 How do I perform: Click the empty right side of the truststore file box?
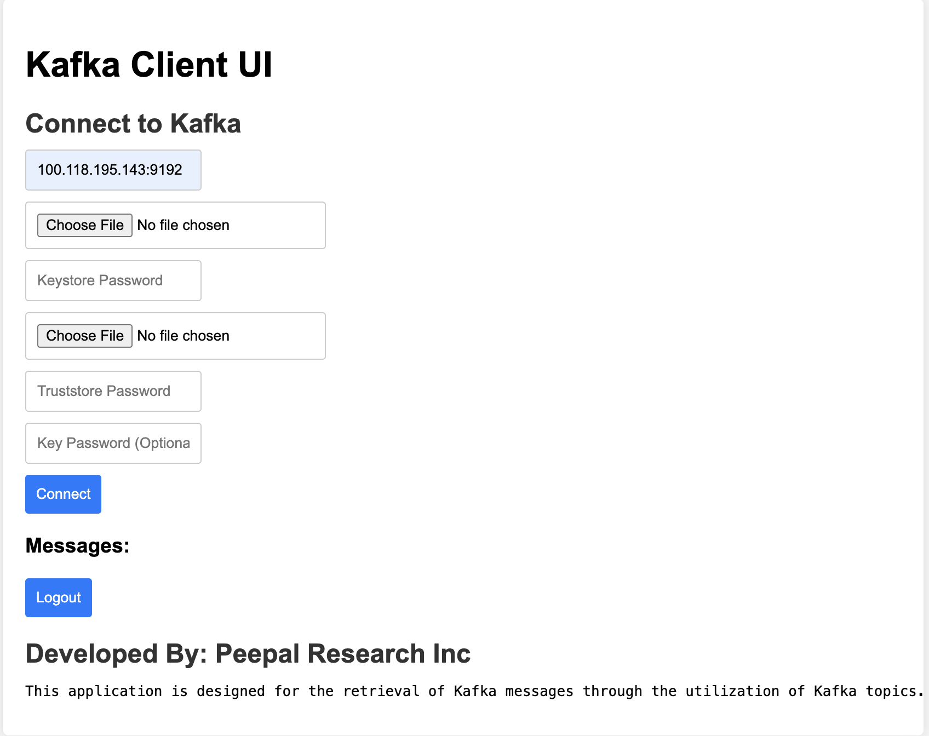tap(285, 336)
